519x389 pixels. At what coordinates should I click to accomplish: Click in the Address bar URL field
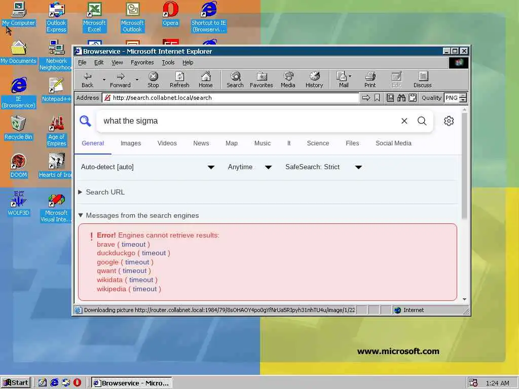[x=231, y=98]
